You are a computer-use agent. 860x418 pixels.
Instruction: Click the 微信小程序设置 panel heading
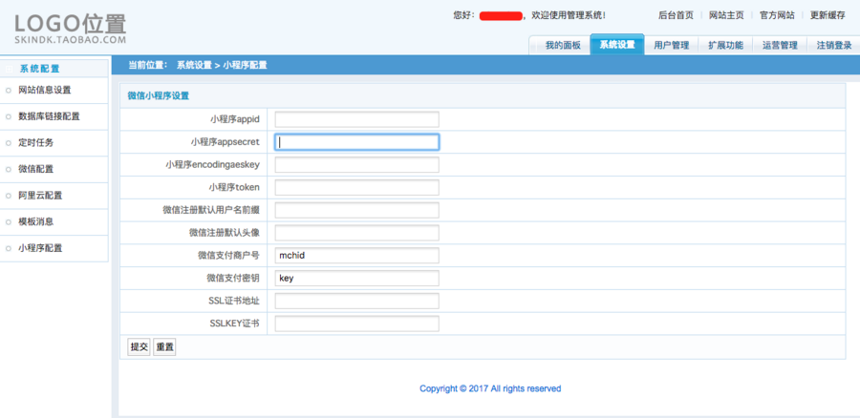(x=158, y=95)
